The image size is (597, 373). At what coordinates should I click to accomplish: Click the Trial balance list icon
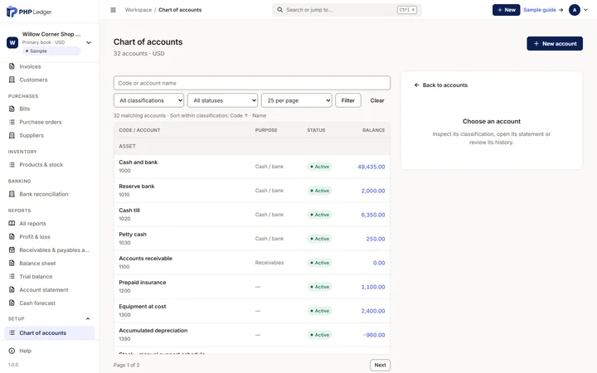[x=12, y=276]
